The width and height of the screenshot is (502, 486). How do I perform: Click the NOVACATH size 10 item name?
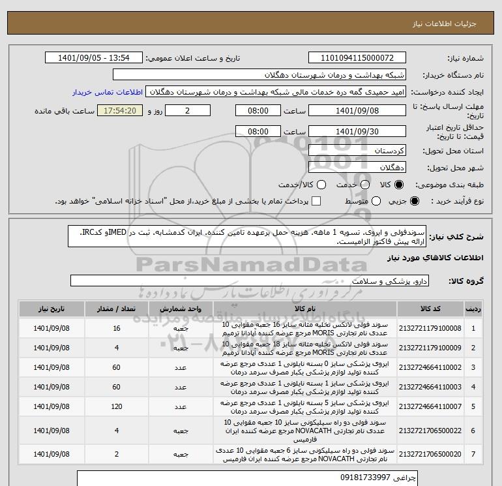305,431
